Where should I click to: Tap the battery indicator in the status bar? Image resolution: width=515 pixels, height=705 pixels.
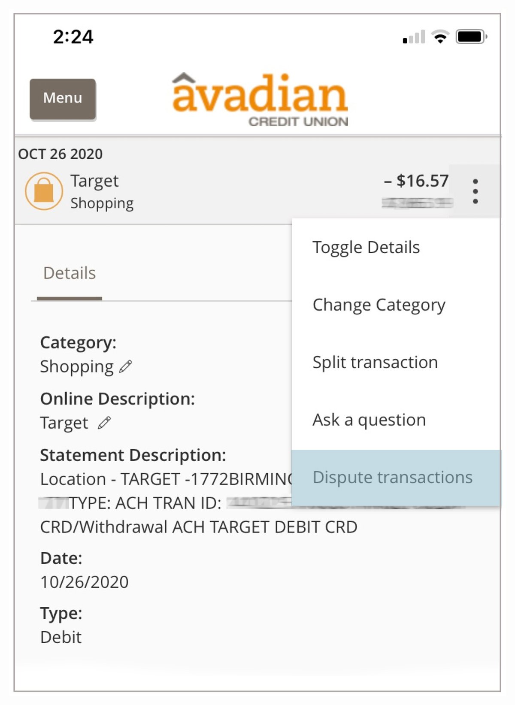pyautogui.click(x=470, y=37)
